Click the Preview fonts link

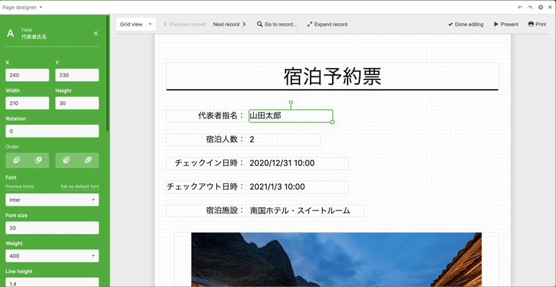click(x=19, y=187)
